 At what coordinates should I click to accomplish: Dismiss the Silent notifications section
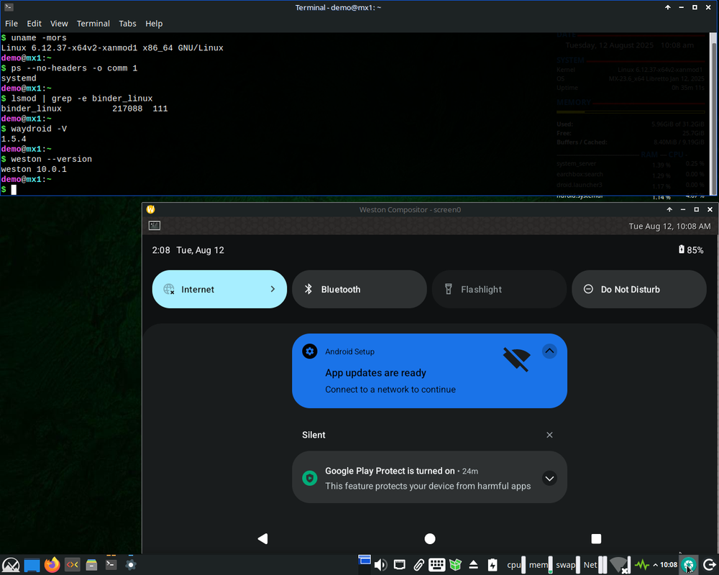(549, 435)
